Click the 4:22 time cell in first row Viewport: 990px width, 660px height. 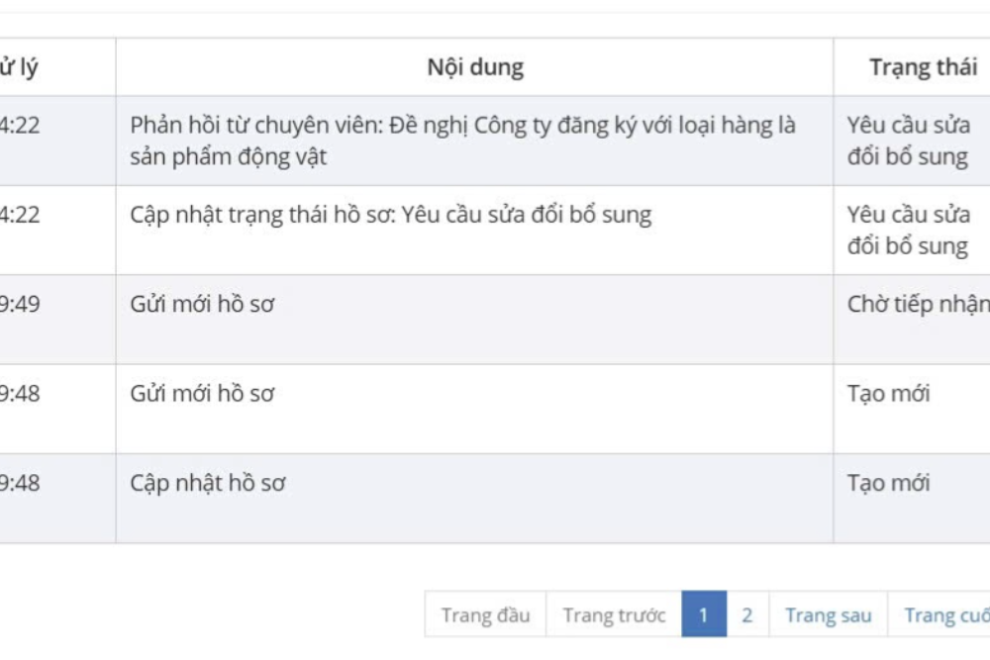tap(20, 126)
